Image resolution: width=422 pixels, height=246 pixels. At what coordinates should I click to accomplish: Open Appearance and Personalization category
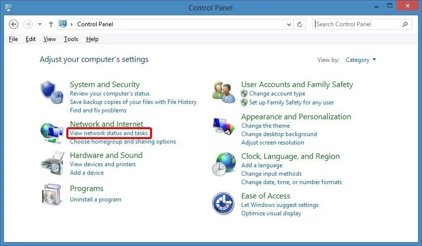click(x=296, y=117)
